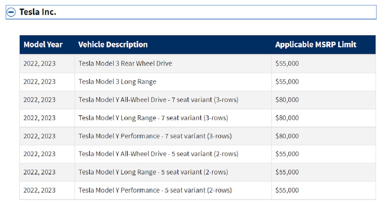The width and height of the screenshot is (381, 211).
Task: Click $55,000 limit for Model 3 Long Range
Action: 287,82
